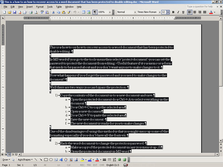This screenshot has width=223, height=167.
Task: Undo the last action
Action: [x=75, y=12]
